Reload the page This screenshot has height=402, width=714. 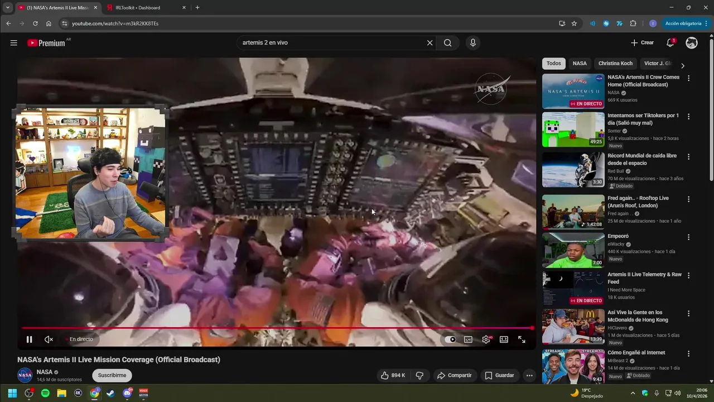point(35,23)
